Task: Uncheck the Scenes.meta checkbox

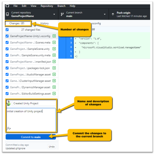Action: [x=7, y=42]
